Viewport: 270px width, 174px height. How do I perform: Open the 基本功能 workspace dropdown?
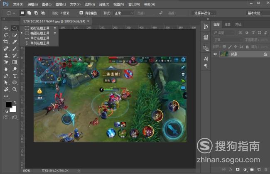click(x=258, y=13)
